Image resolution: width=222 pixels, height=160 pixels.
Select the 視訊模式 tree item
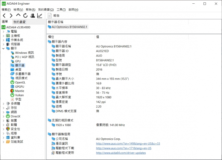[19, 78]
